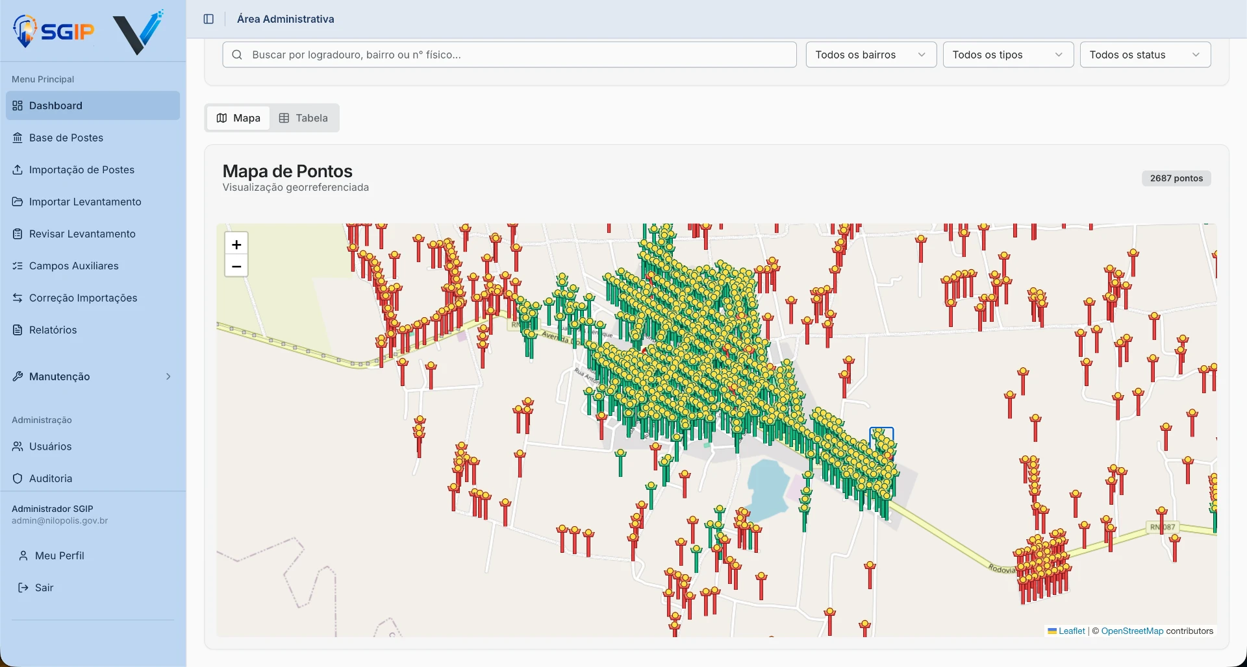Click the Auditoria shield icon
This screenshot has width=1247, height=667.
(18, 478)
